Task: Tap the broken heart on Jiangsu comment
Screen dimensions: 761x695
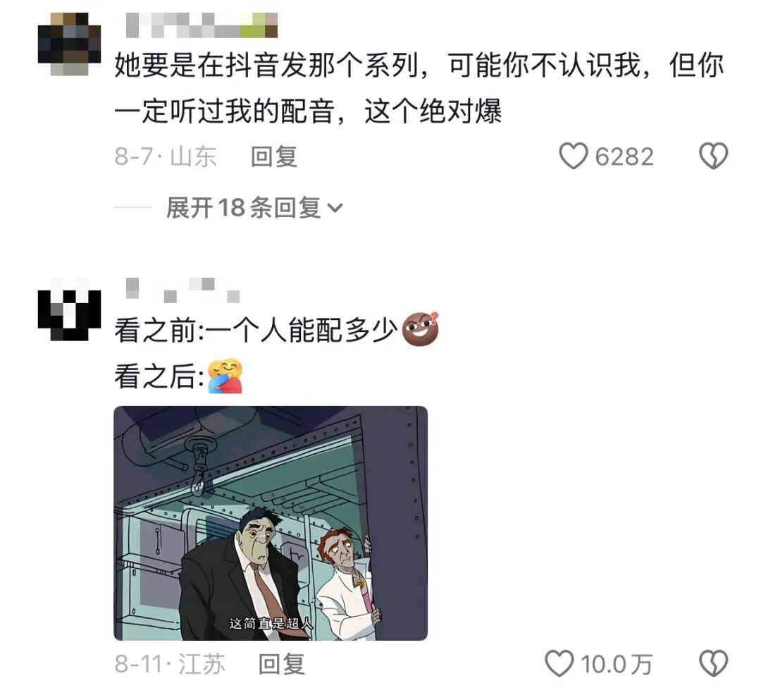Action: [713, 663]
